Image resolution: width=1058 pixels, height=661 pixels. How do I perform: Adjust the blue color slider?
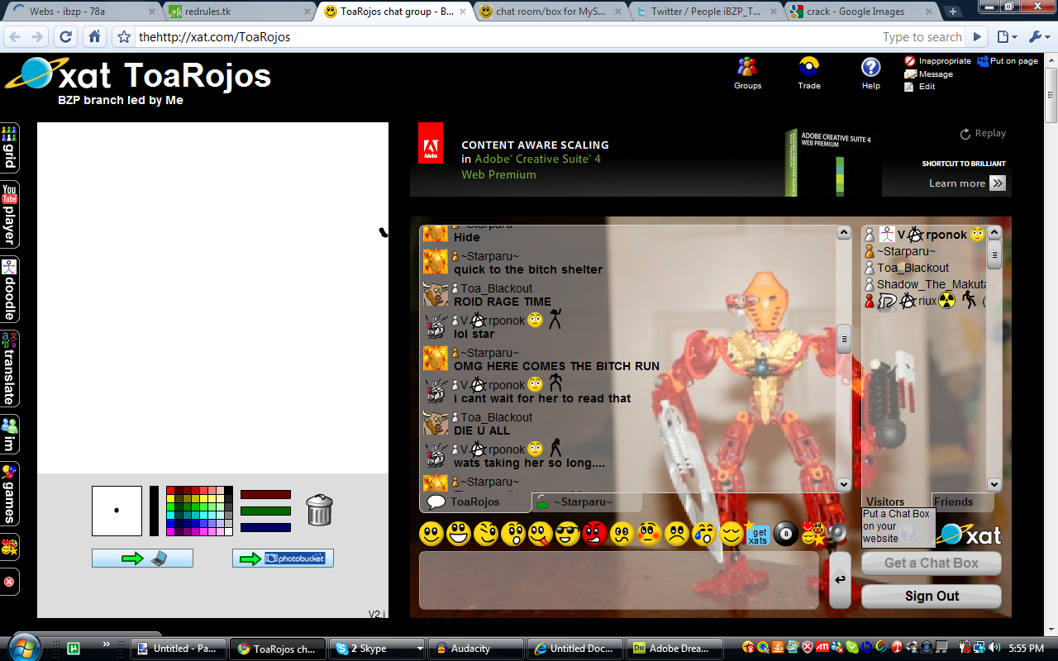click(x=265, y=527)
